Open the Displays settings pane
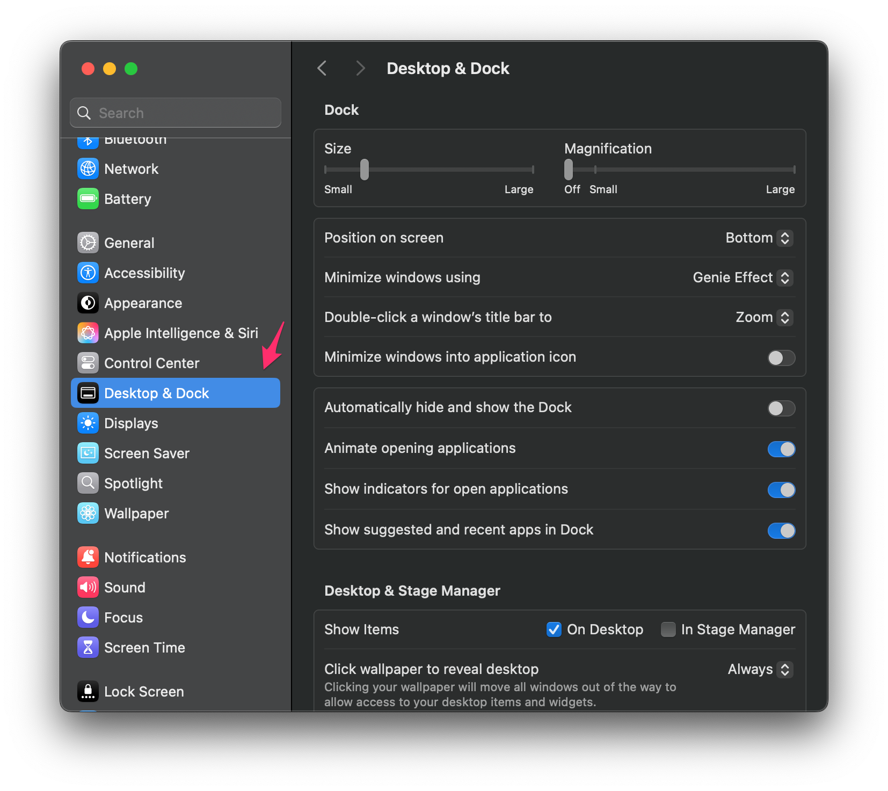The image size is (888, 791). (x=176, y=423)
